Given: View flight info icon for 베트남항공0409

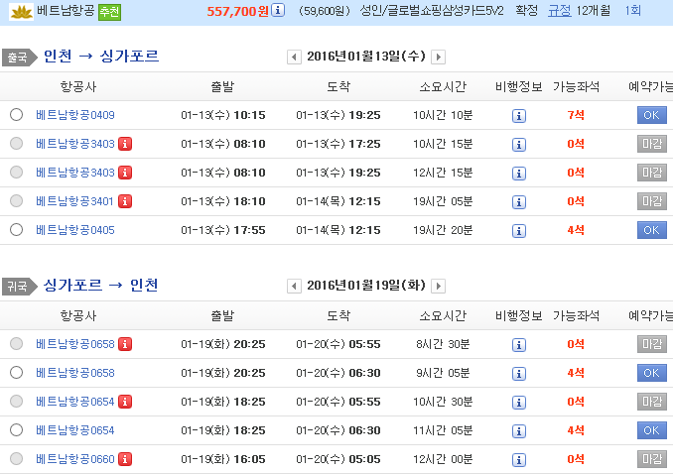Looking at the screenshot, I should [x=519, y=116].
